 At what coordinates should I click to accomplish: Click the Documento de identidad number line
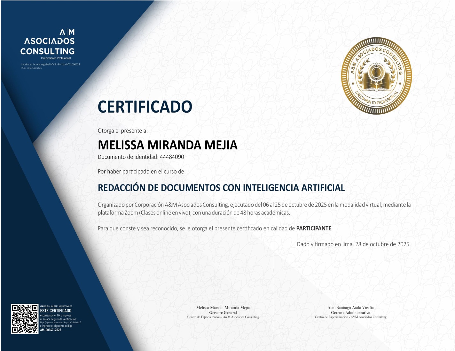pyautogui.click(x=141, y=157)
